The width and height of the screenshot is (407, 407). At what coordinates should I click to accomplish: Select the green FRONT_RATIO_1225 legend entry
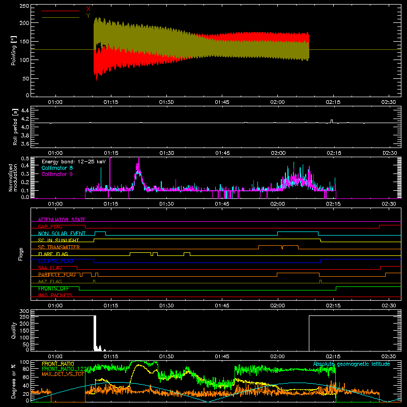tap(66, 369)
